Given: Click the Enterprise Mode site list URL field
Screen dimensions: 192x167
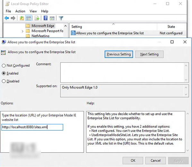Looking at the screenshot, I should (x=32, y=127).
